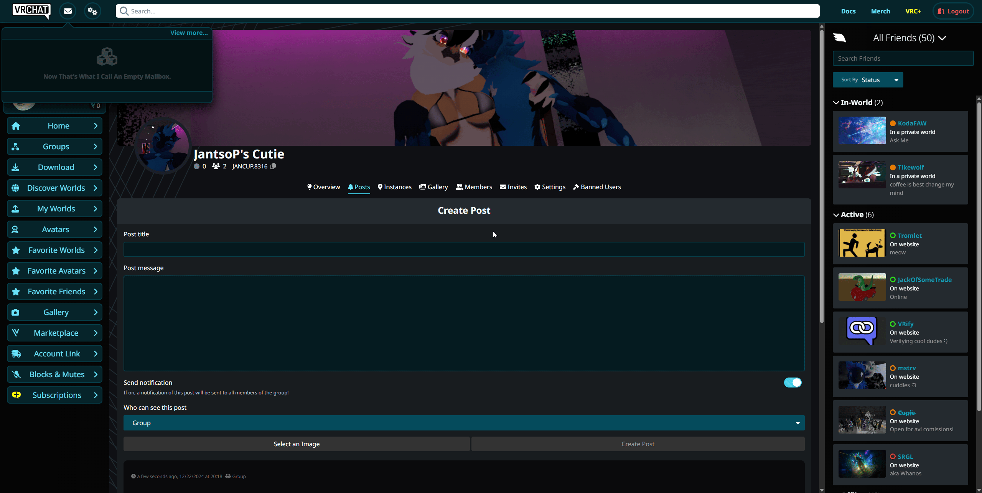The height and width of the screenshot is (493, 982).
Task: Open Tikewolf friend thumbnail
Action: pyautogui.click(x=862, y=175)
